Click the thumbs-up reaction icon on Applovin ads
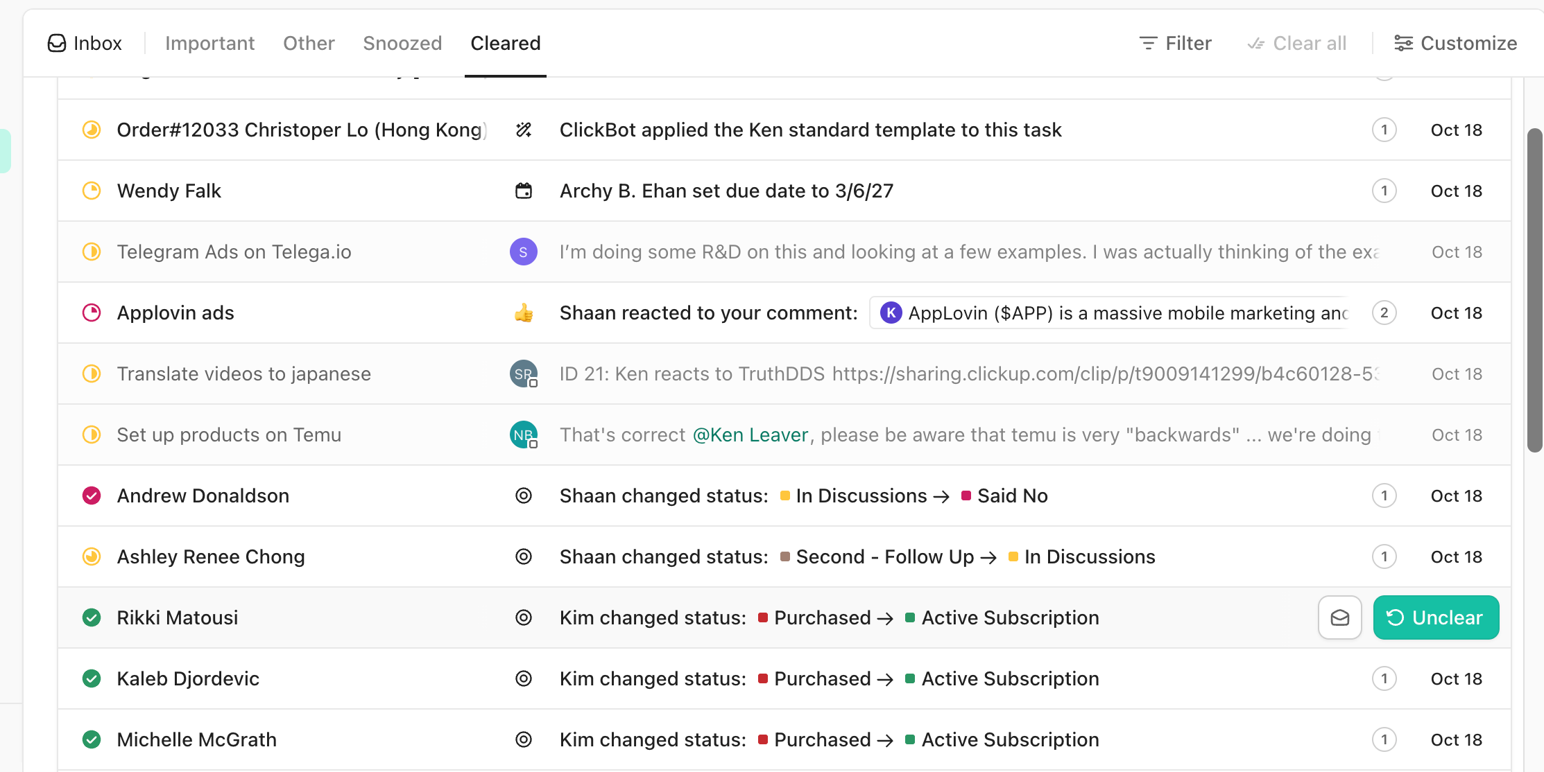This screenshot has width=1544, height=772. coord(524,313)
